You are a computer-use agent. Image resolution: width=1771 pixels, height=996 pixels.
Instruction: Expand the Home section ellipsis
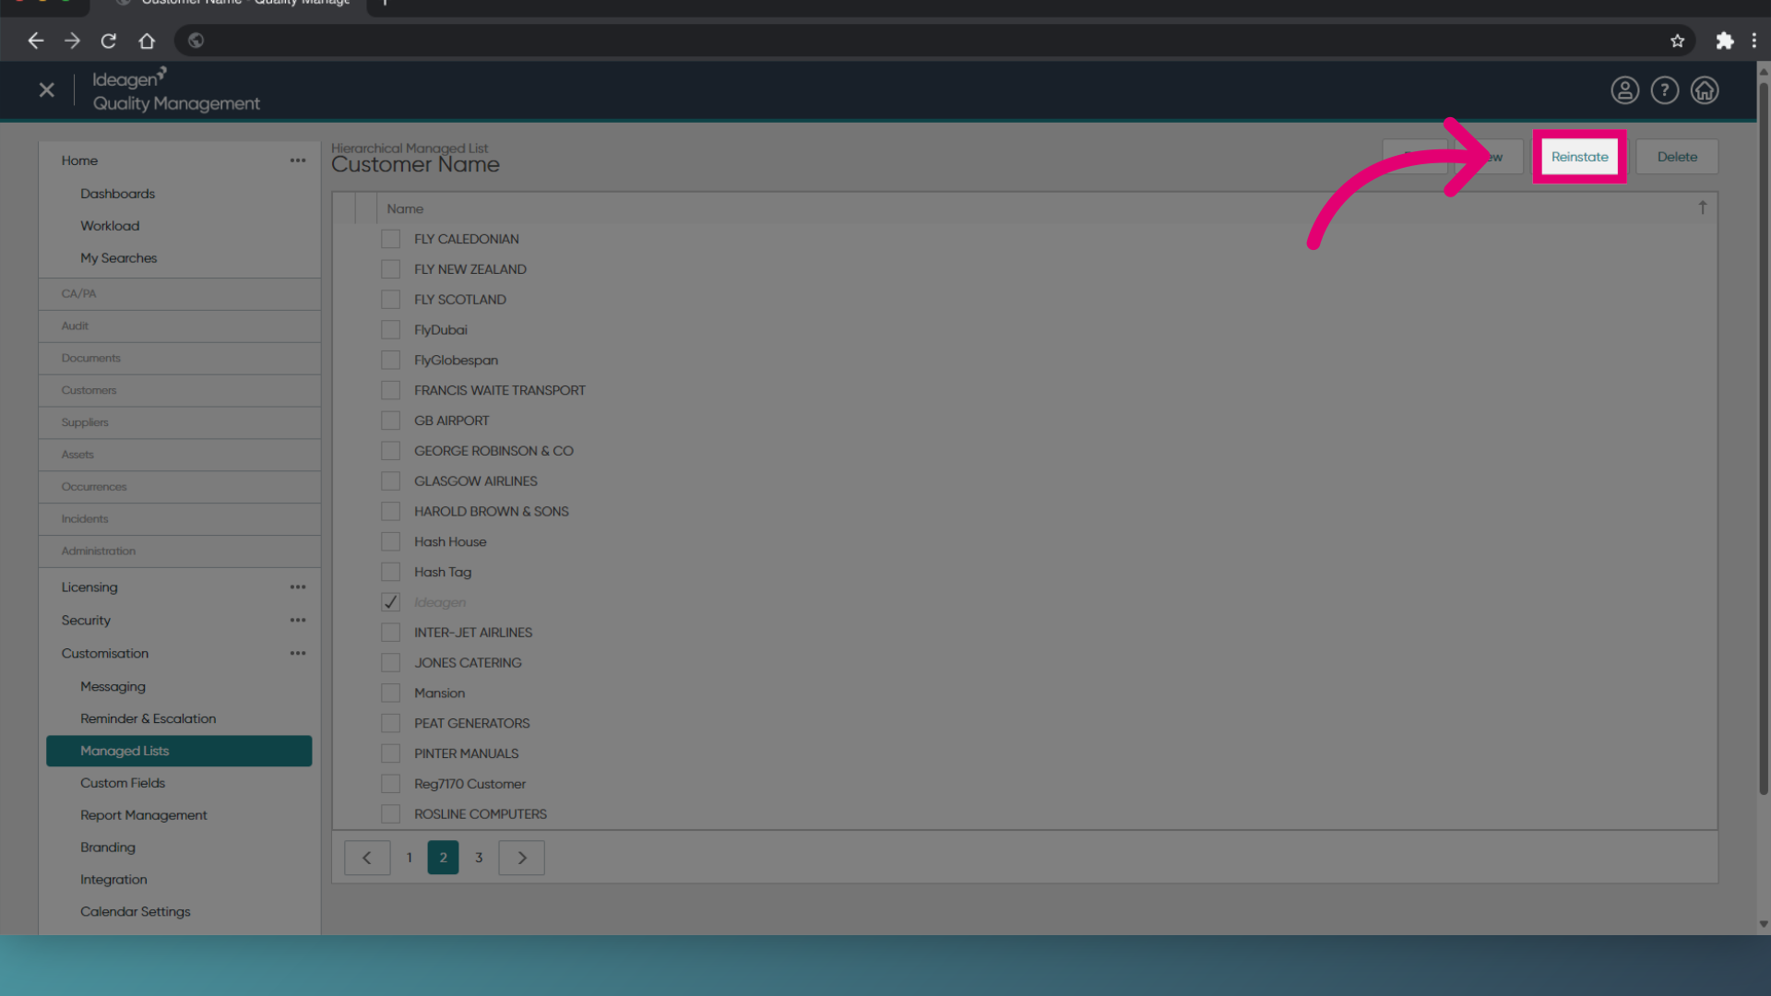298,160
